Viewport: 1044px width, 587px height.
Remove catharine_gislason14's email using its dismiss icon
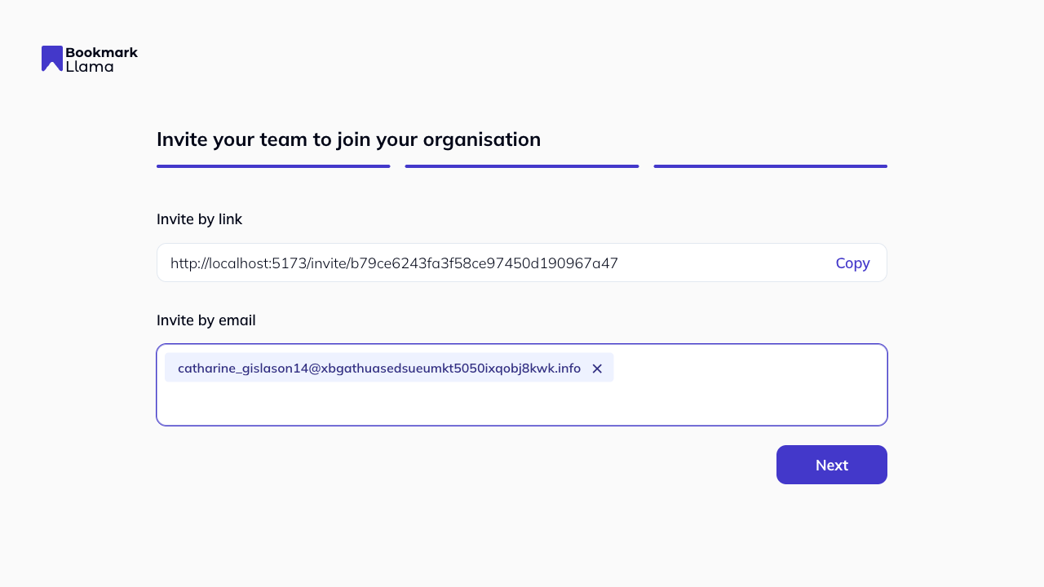pyautogui.click(x=597, y=369)
